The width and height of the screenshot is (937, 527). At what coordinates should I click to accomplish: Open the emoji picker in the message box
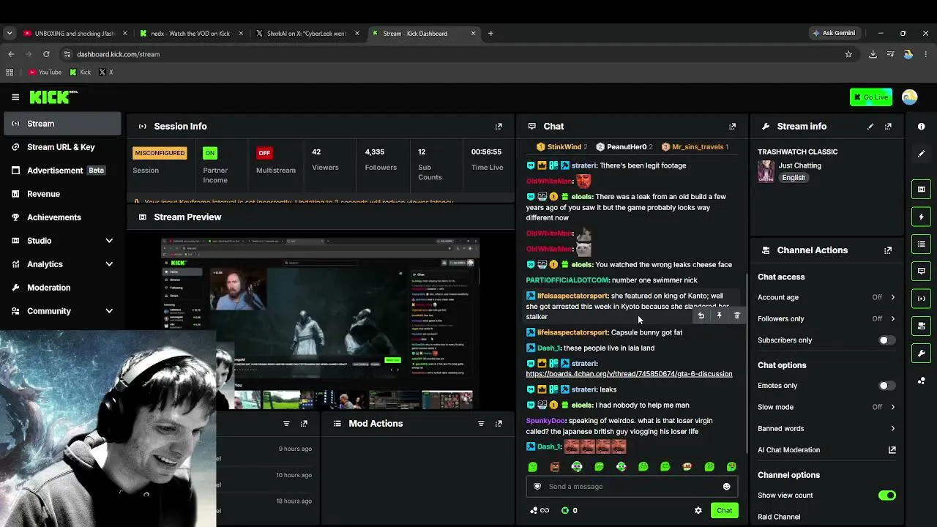[x=726, y=487]
